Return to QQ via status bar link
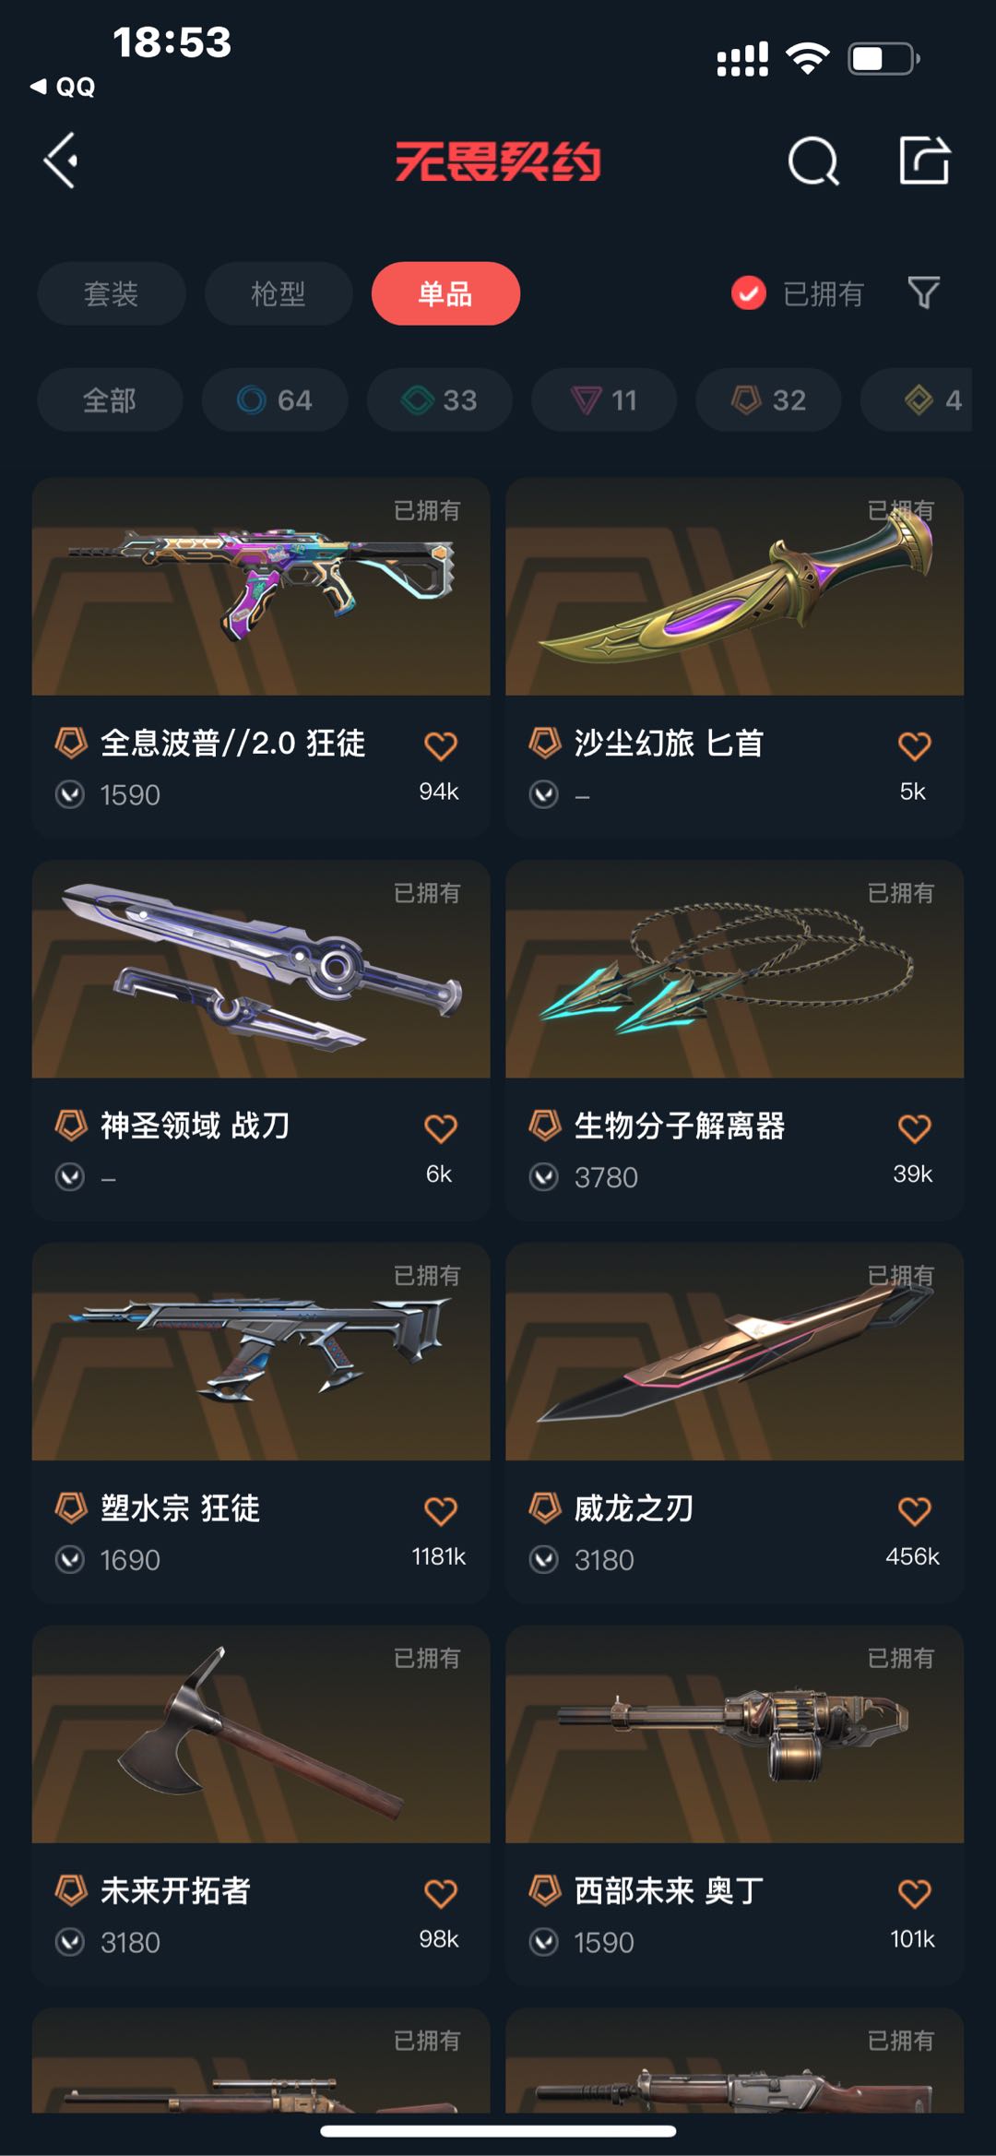Image resolution: width=996 pixels, height=2156 pixels. tap(63, 87)
